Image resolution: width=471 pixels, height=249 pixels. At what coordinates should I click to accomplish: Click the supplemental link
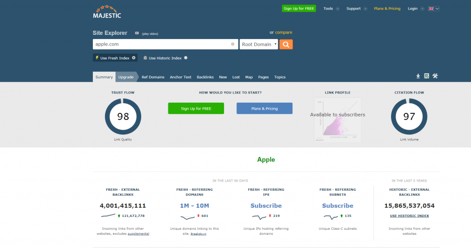[138, 234]
